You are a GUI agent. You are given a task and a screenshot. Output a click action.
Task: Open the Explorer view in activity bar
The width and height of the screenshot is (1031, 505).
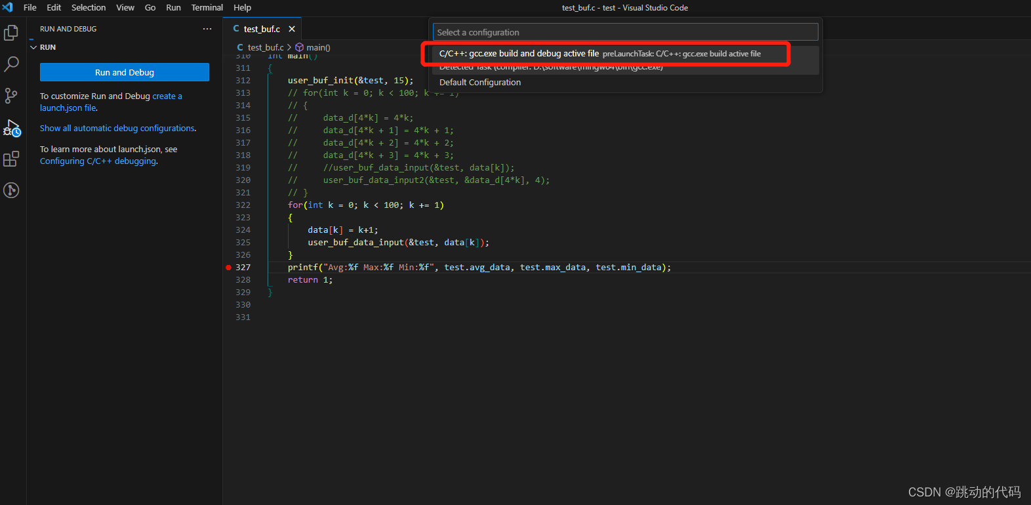[11, 32]
